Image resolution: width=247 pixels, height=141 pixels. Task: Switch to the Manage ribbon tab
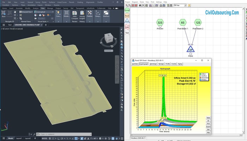(x=50, y=8)
